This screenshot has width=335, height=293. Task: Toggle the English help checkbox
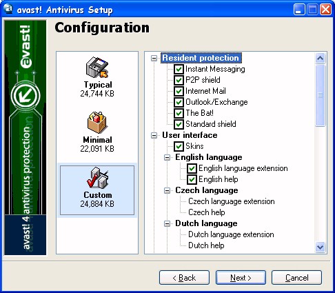[x=192, y=179]
